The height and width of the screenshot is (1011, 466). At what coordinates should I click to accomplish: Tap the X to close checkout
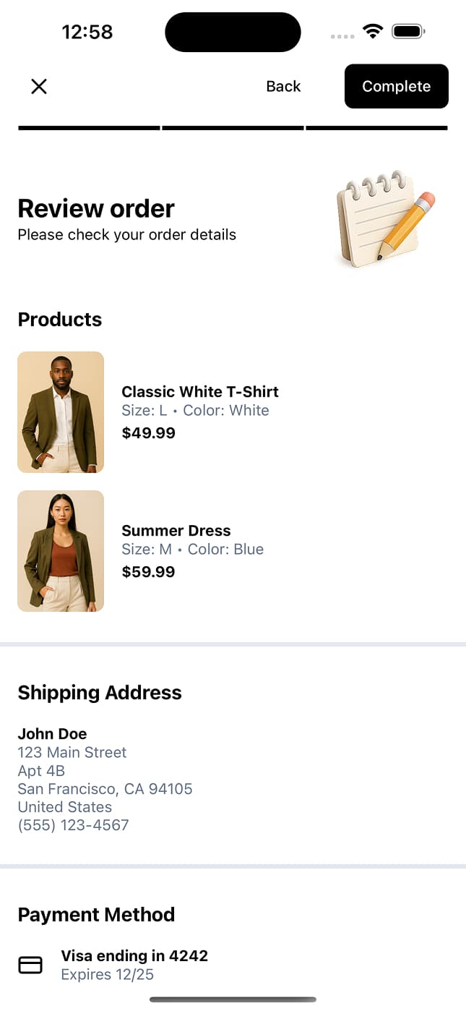click(x=39, y=86)
